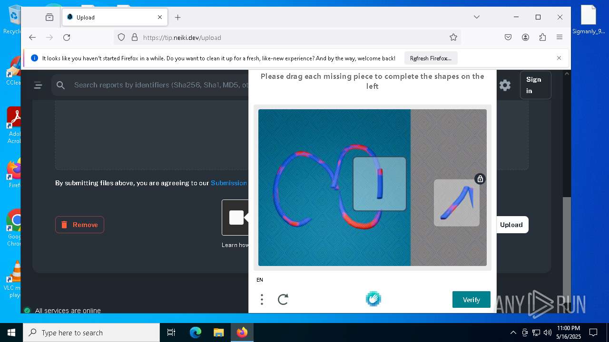609x342 pixels.
Task: Click the site security padlock icon
Action: click(x=134, y=37)
